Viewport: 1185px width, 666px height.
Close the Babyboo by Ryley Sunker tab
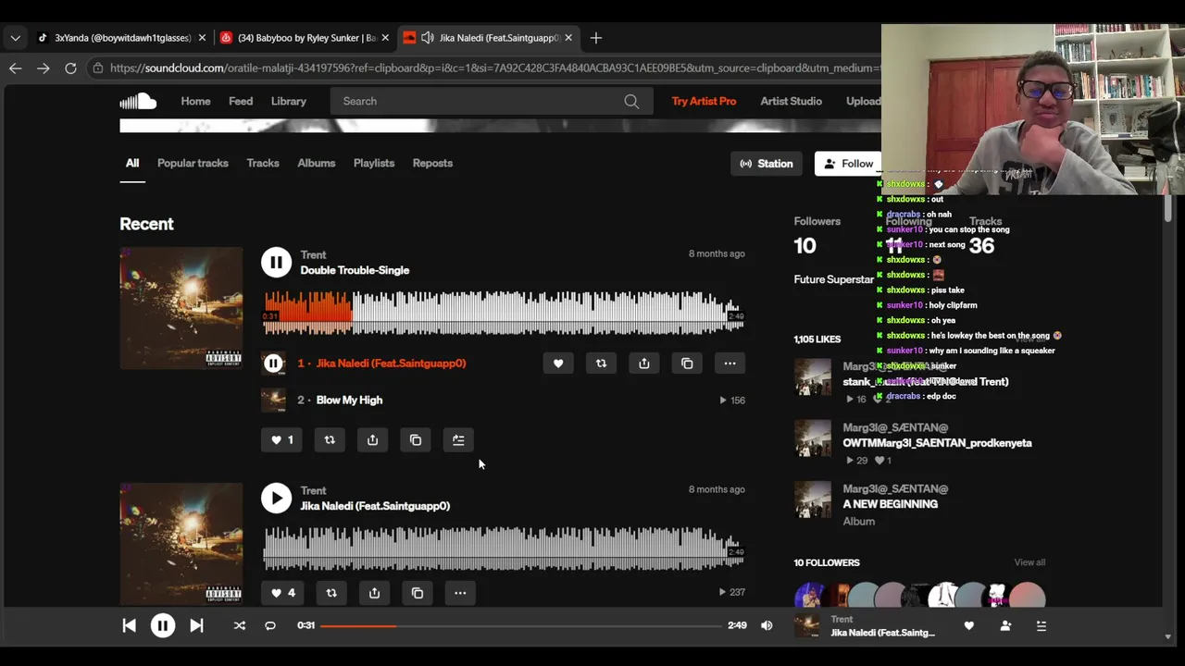coord(385,38)
